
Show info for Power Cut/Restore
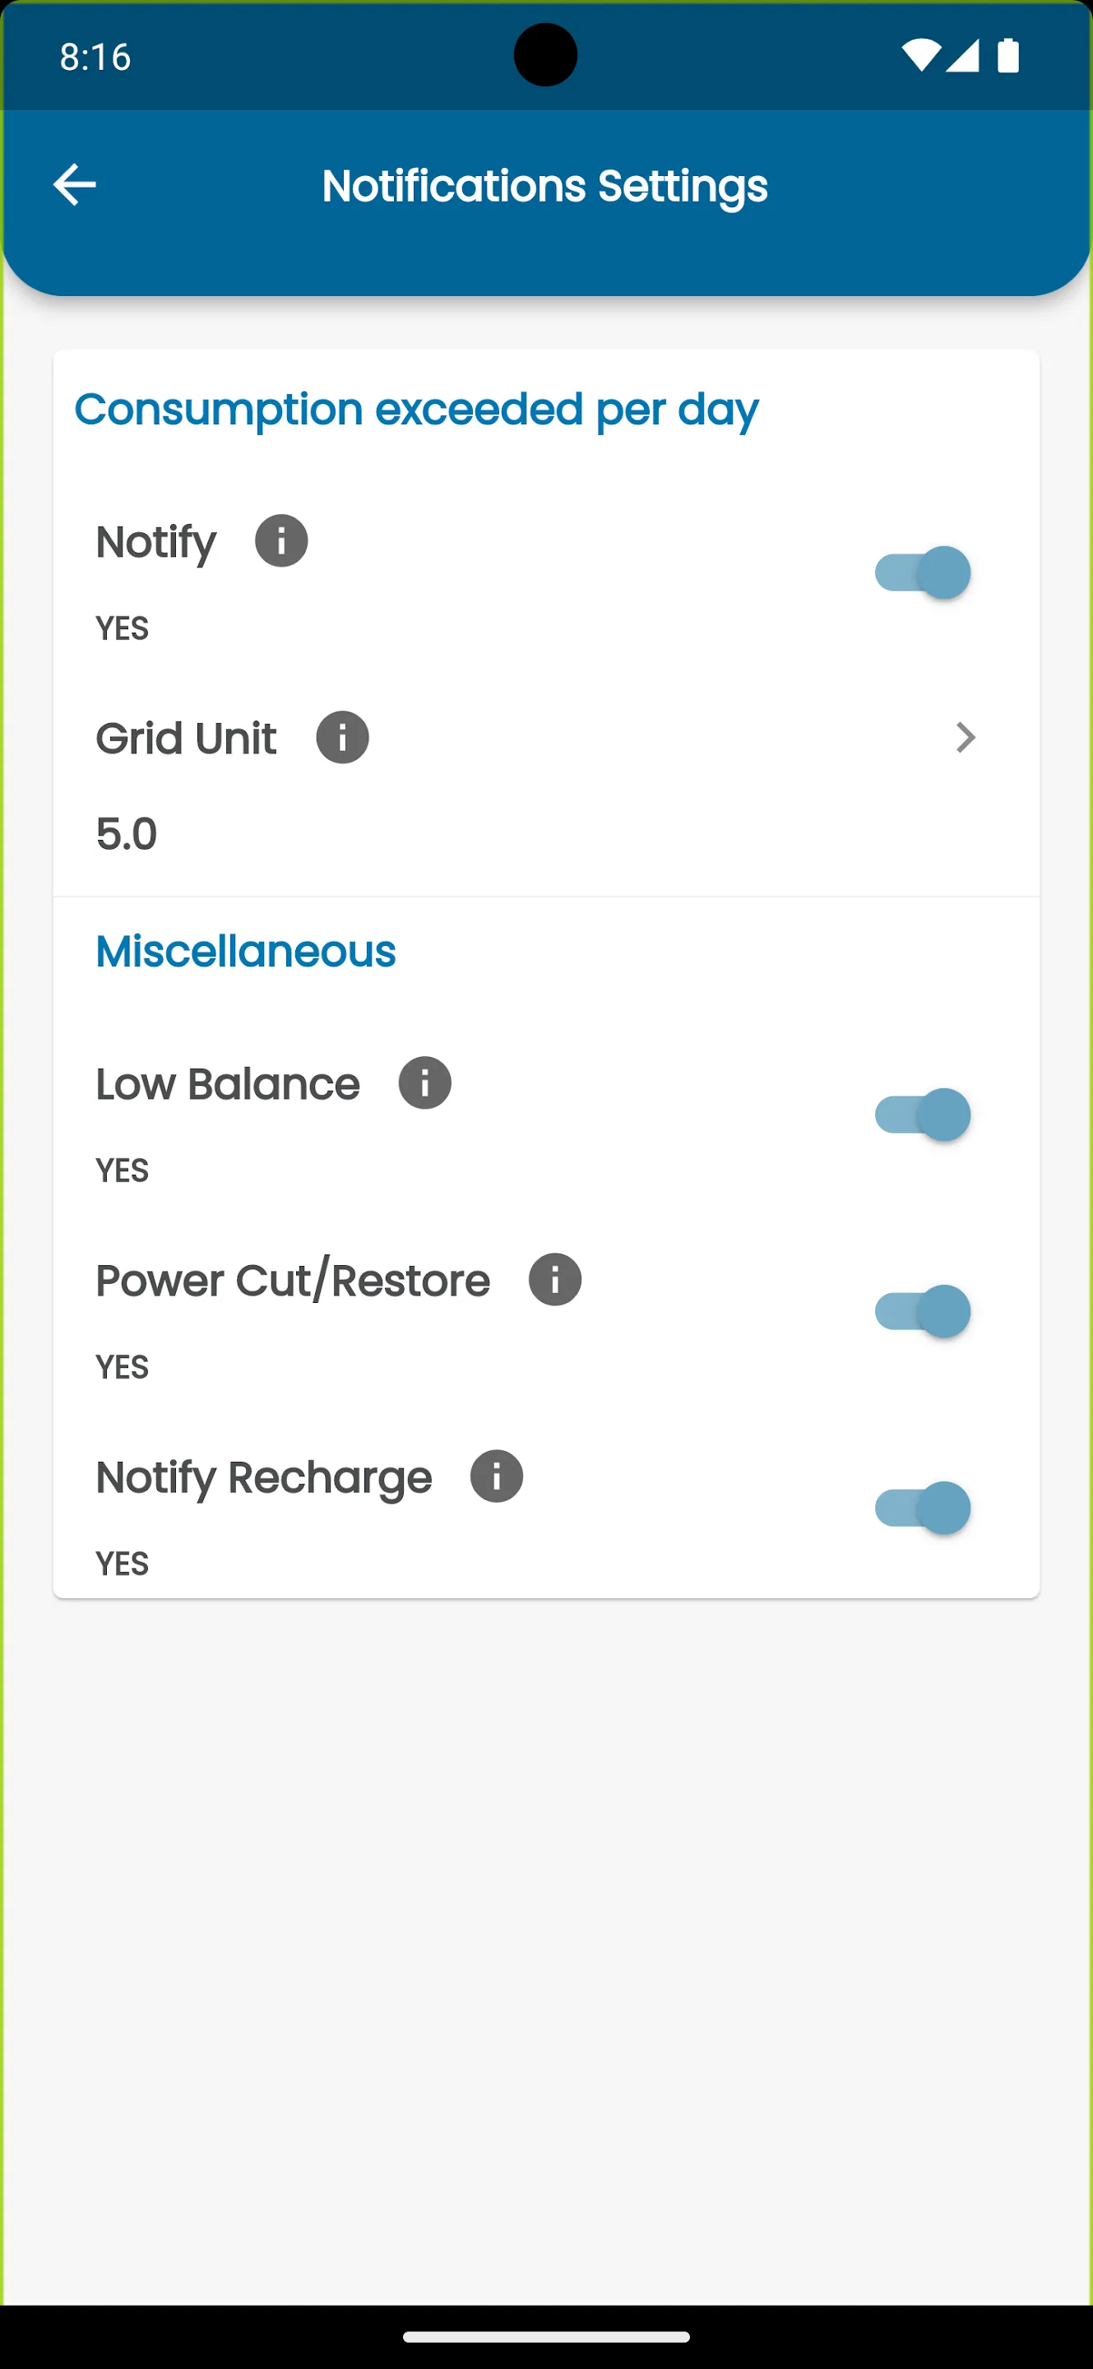pos(555,1279)
